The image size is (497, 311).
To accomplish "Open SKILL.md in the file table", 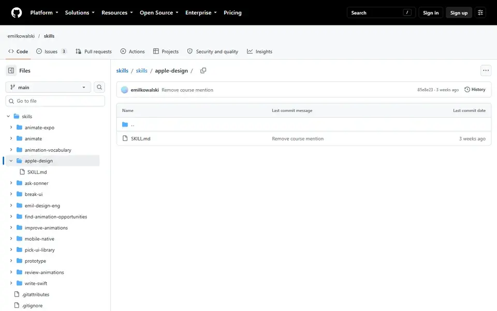I will [x=141, y=139].
